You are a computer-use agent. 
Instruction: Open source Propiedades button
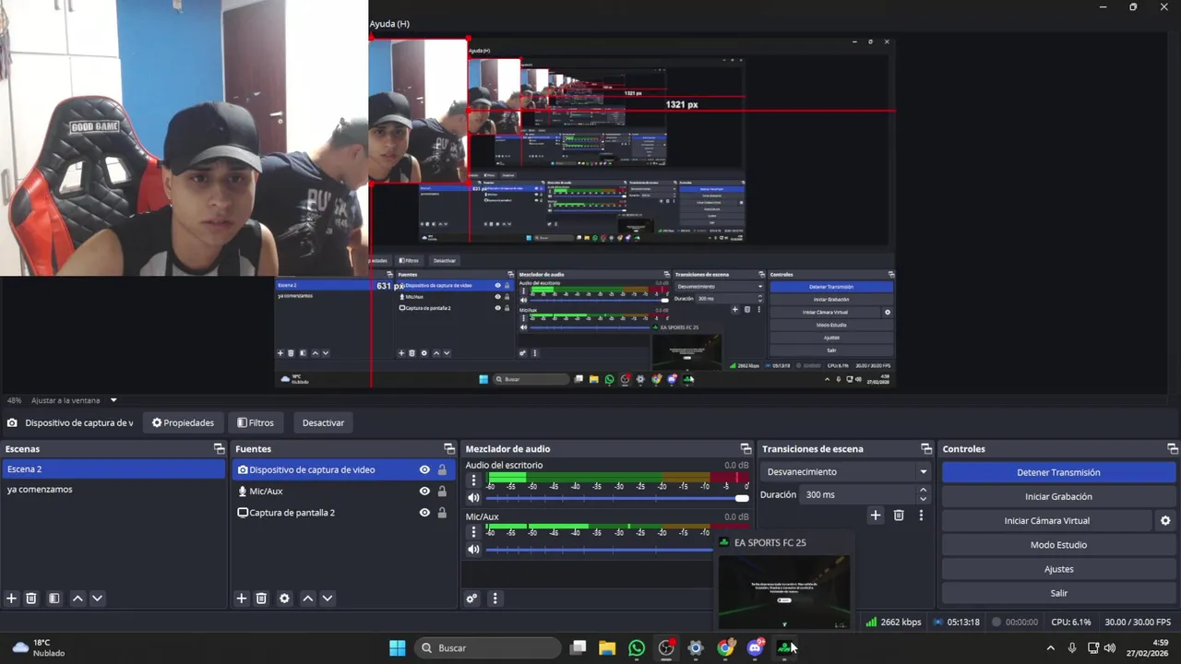tap(183, 422)
